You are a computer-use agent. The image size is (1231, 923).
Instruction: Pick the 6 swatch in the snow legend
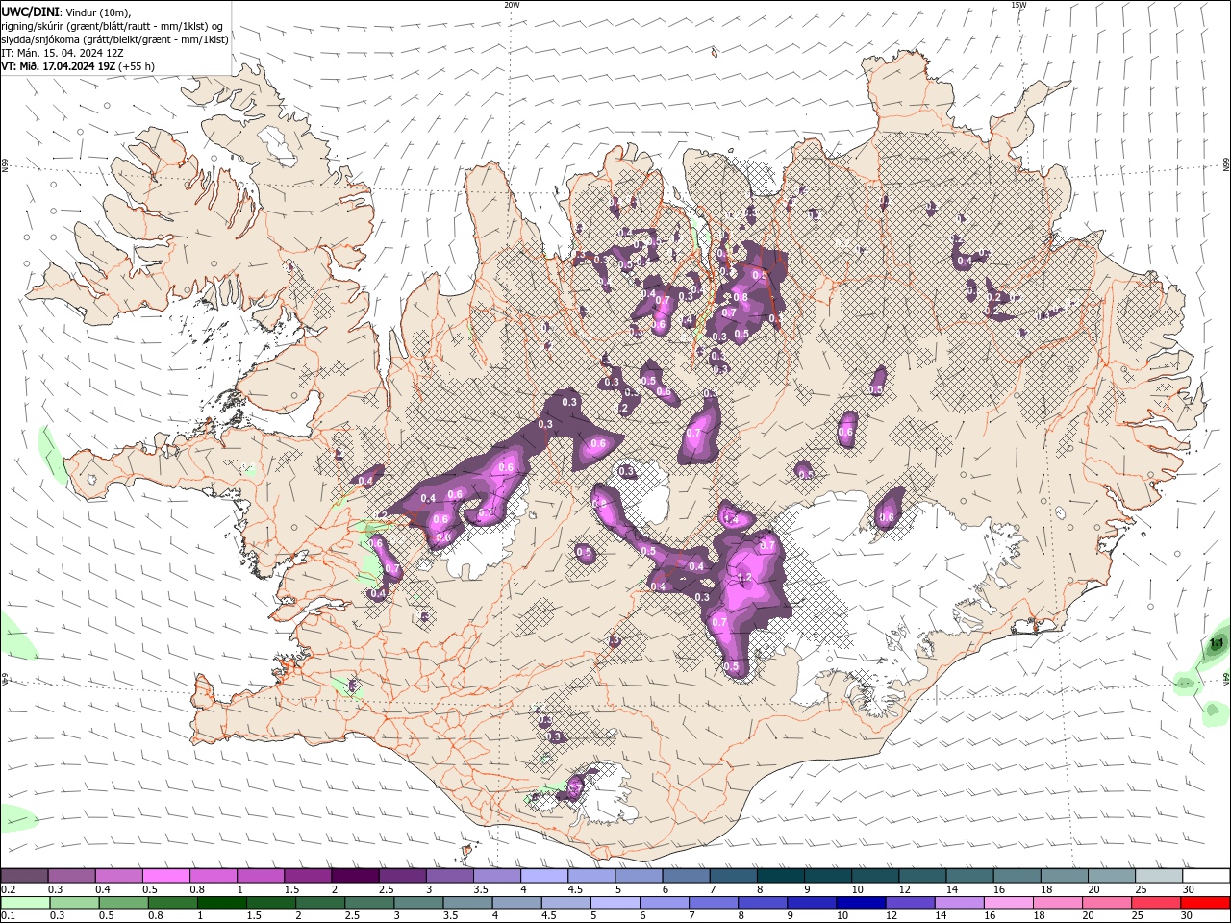click(686, 875)
